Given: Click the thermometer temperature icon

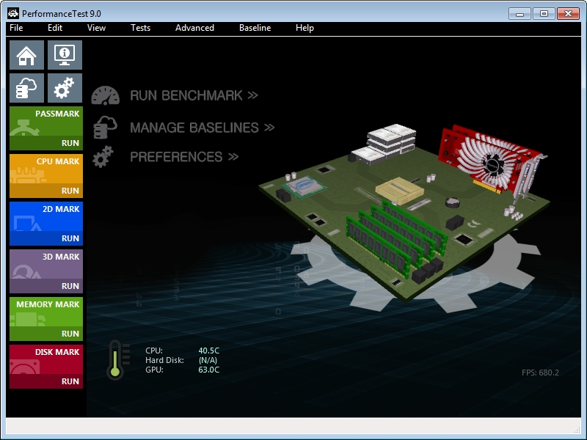Looking at the screenshot, I should 116,359.
